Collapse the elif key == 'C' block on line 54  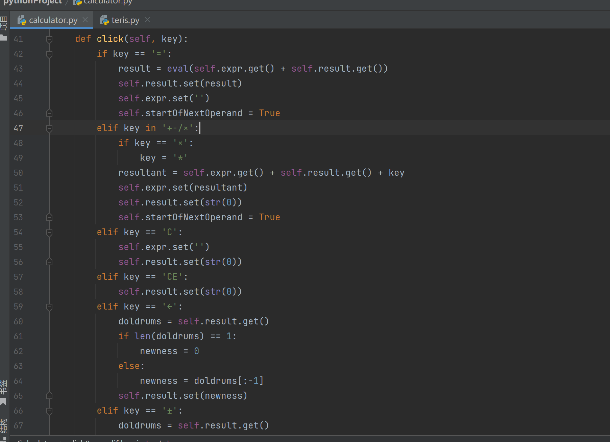[x=49, y=232]
